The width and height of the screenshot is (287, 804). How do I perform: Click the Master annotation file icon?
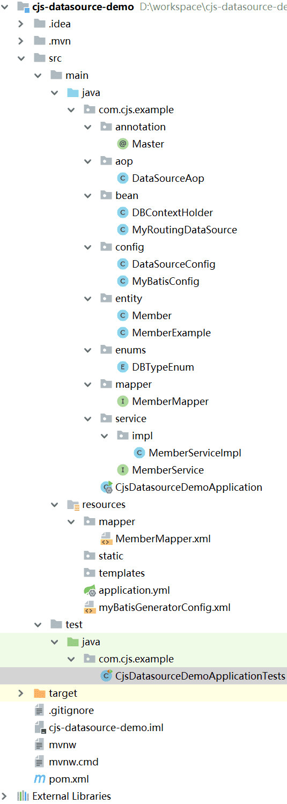point(123,144)
